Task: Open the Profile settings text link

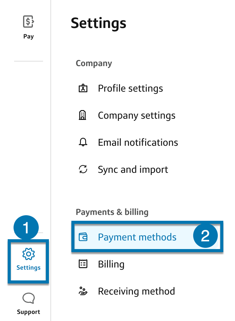Action: tap(130, 89)
